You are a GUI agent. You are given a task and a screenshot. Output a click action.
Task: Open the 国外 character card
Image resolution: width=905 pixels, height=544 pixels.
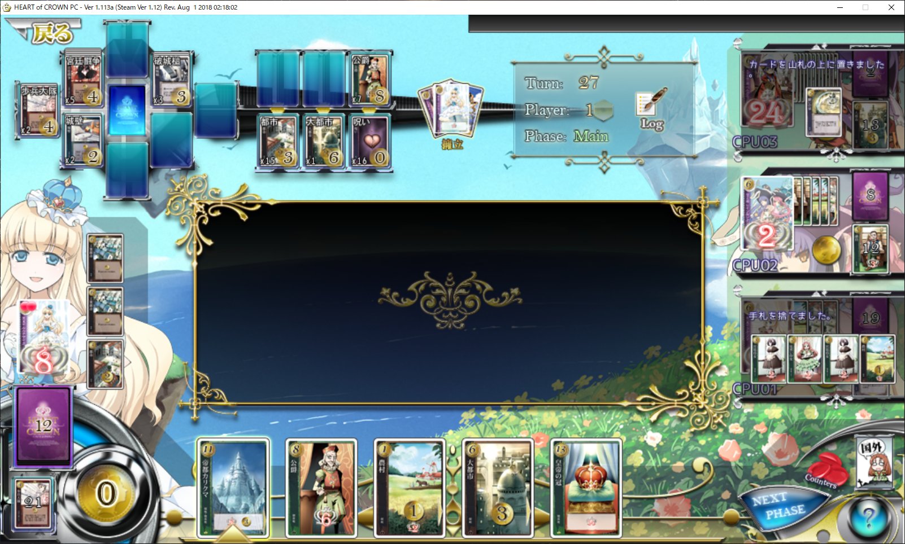point(874,463)
